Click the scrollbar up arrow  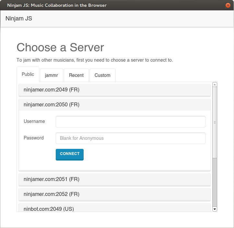215,85
